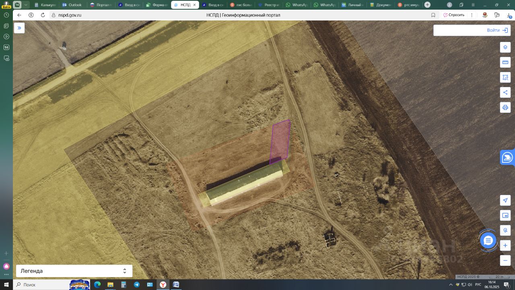Expand the left sidebar panel
This screenshot has height=290, width=515.
coord(19,28)
